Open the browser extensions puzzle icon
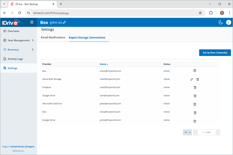The width and height of the screenshot is (233, 155). click(211, 13)
